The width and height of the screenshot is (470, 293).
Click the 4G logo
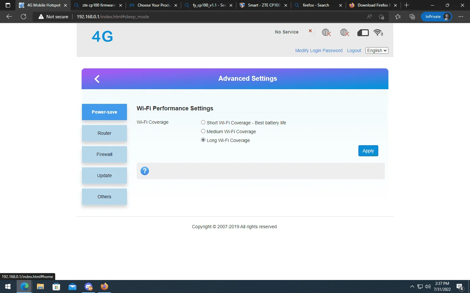102,36
